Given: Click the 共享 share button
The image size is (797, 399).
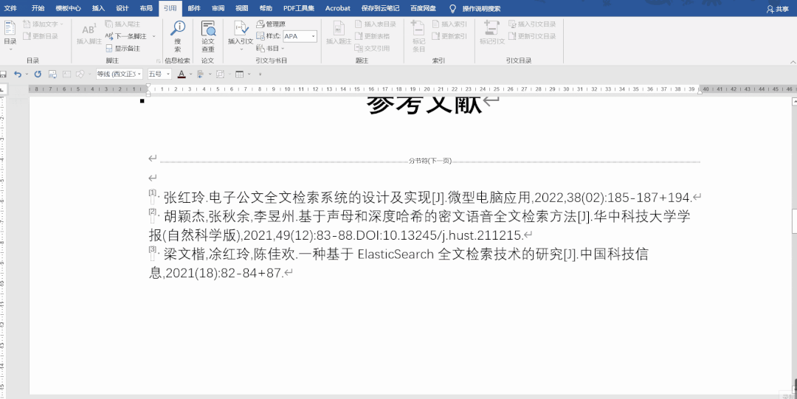Looking at the screenshot, I should pos(778,9).
